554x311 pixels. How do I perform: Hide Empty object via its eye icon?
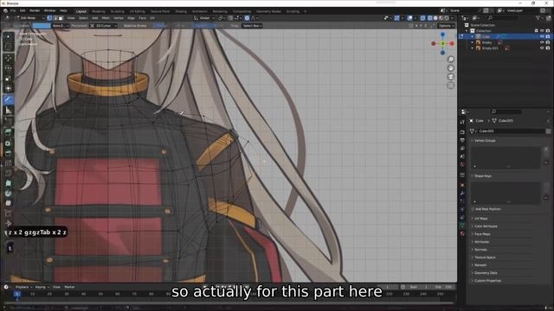pos(542,42)
